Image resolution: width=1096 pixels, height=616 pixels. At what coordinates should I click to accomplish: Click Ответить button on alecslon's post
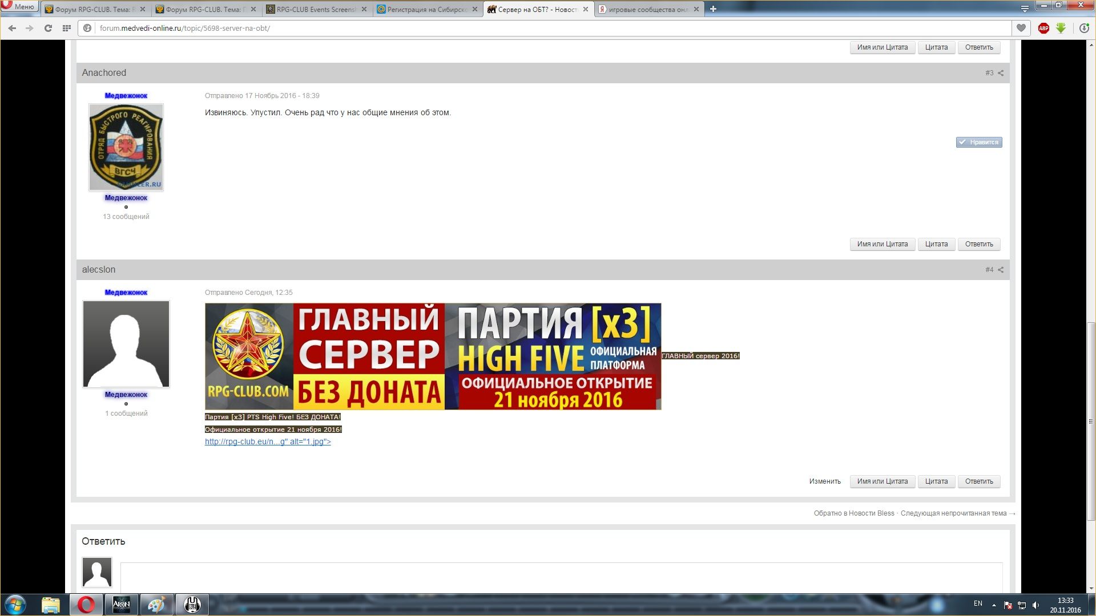(x=978, y=481)
